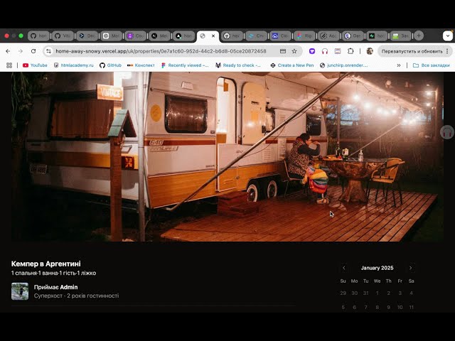Select December 31 in the calendar
This screenshot has width=455, height=341.
point(366,293)
